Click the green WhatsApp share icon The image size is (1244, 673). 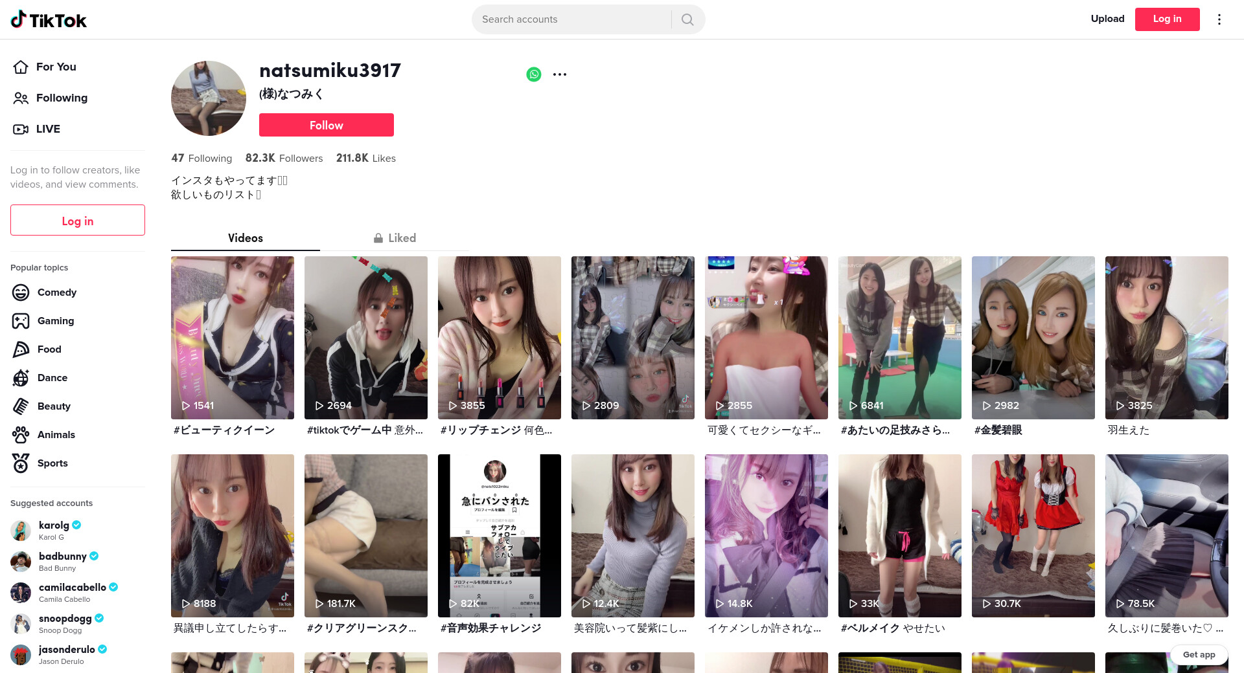[x=534, y=74]
